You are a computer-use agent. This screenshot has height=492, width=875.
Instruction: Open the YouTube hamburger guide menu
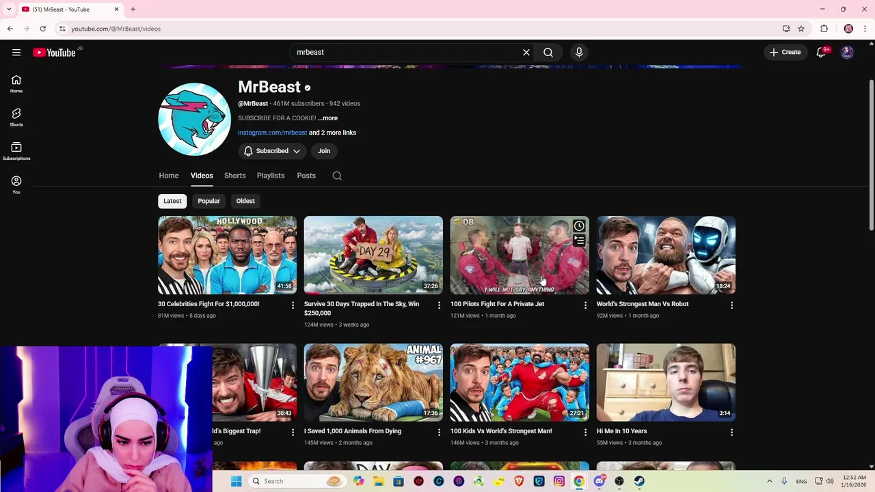(x=16, y=52)
